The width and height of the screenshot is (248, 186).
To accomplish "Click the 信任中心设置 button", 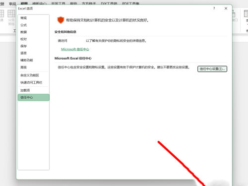I will [212, 69].
